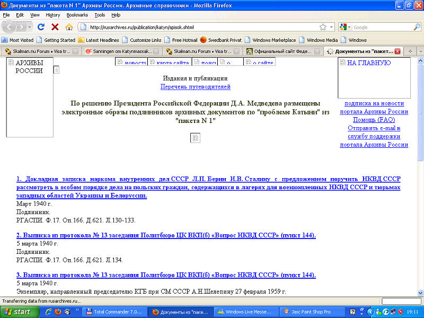Click the browser Back arrow button
The image size is (424, 318).
[x=10, y=27]
